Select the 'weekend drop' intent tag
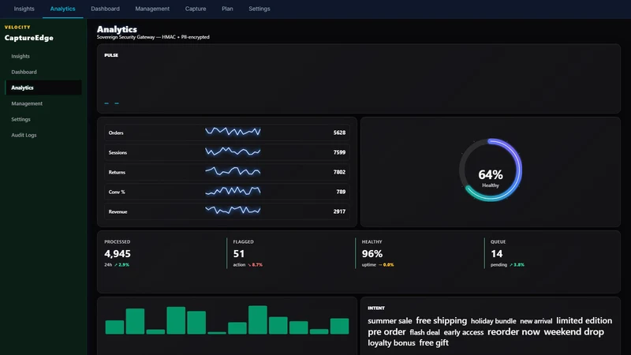Screen dimensions: 631x355 574,332
